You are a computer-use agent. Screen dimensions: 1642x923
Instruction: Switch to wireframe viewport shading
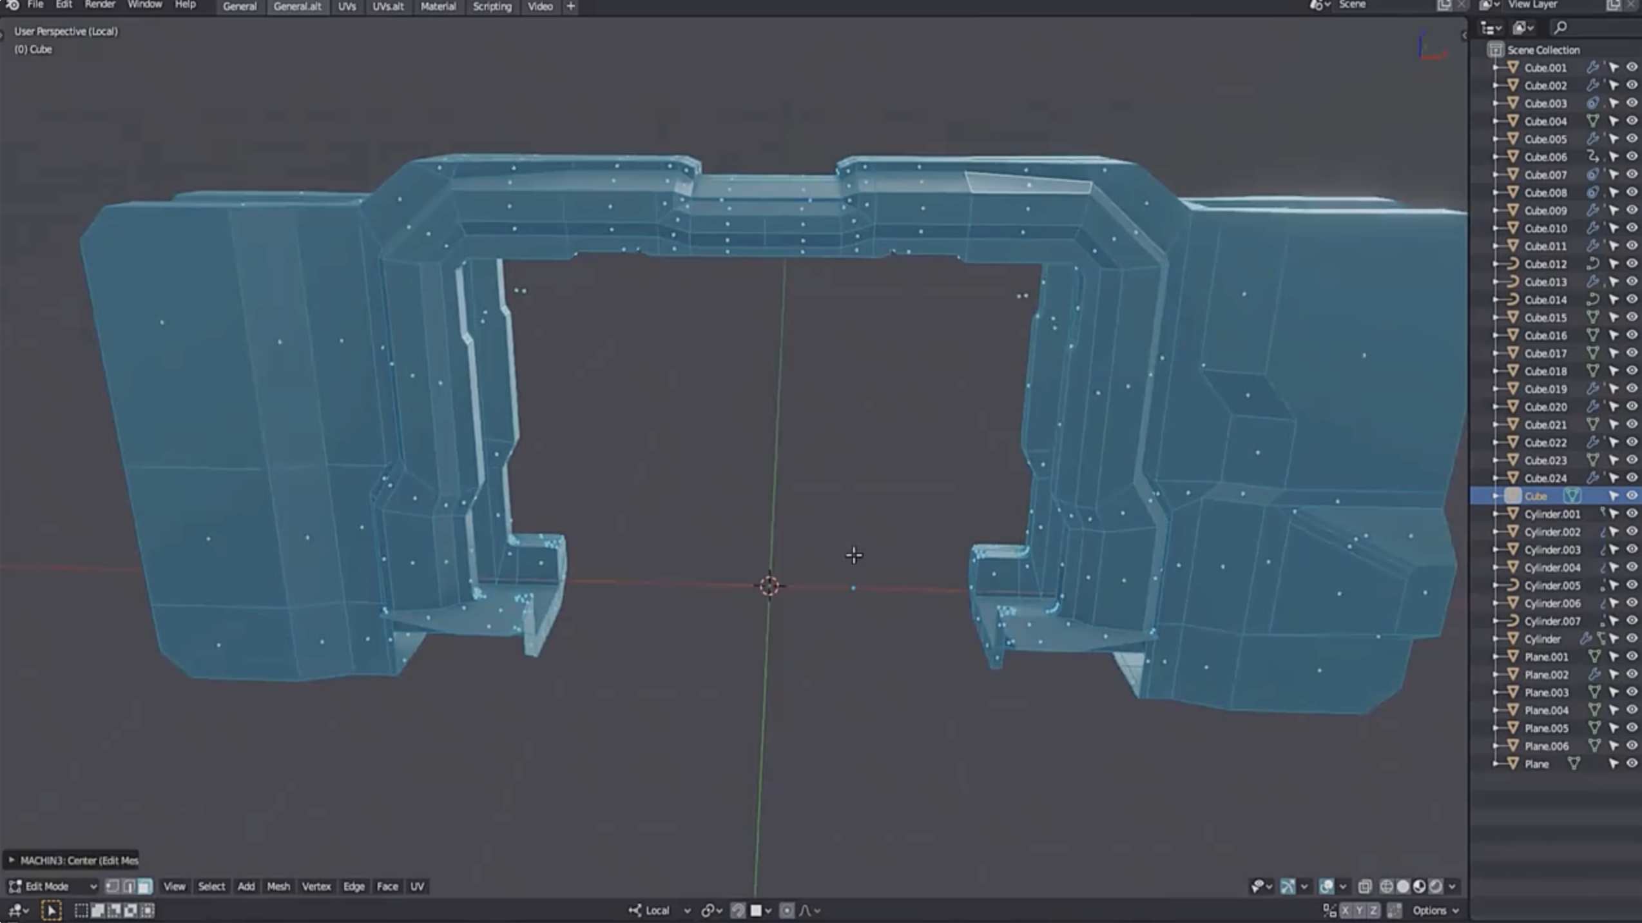coord(1386,886)
